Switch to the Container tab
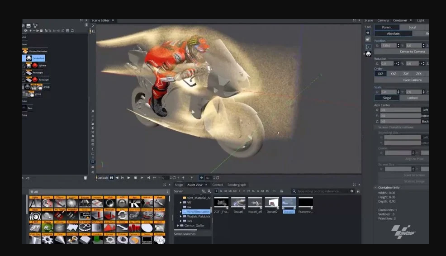This screenshot has width=446, height=256. [x=400, y=20]
